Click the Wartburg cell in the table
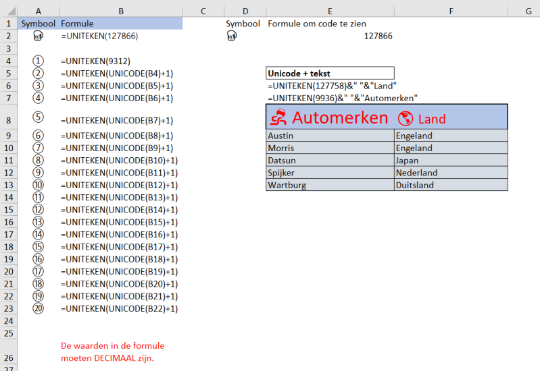The width and height of the screenshot is (540, 371). [330, 185]
